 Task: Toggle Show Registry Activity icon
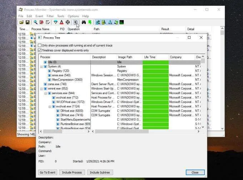(98, 22)
